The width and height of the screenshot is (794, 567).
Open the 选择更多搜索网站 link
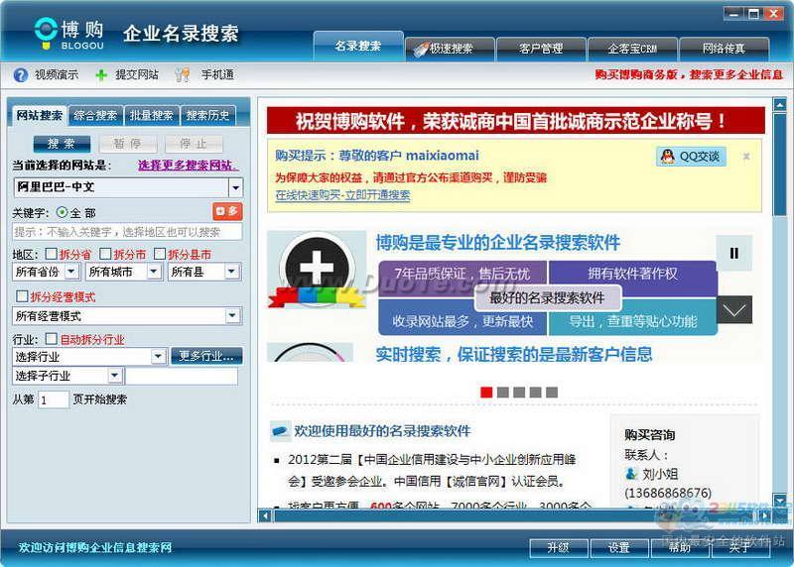pos(187,166)
